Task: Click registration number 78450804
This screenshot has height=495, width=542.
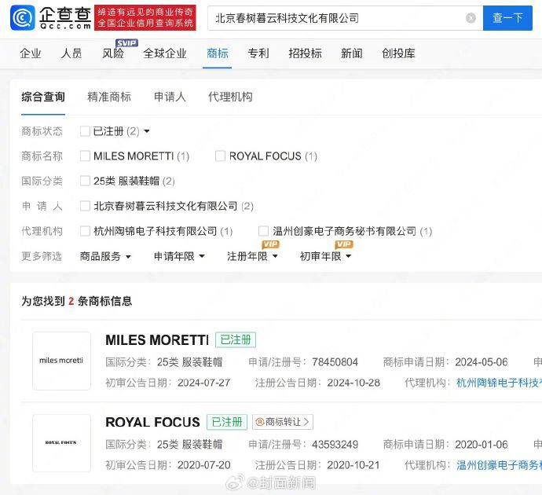Action: (x=335, y=362)
